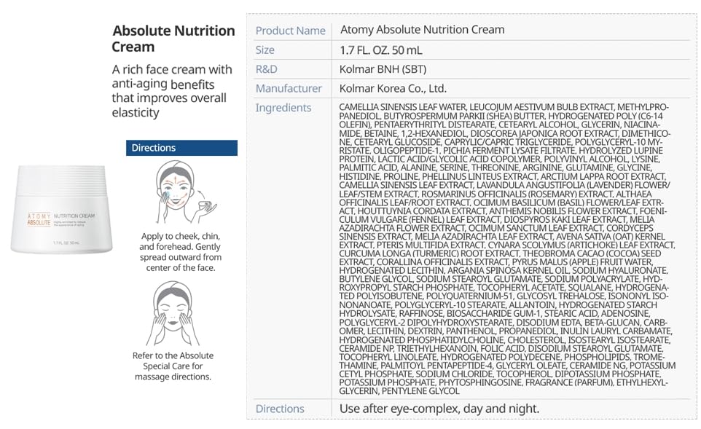Click the 'Atomy Absolute Nutrition Cream' value
701x429 pixels.
pyautogui.click(x=422, y=29)
